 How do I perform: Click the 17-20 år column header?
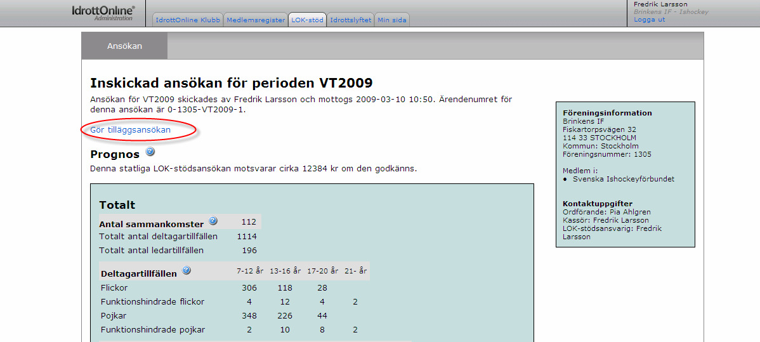[x=322, y=271]
